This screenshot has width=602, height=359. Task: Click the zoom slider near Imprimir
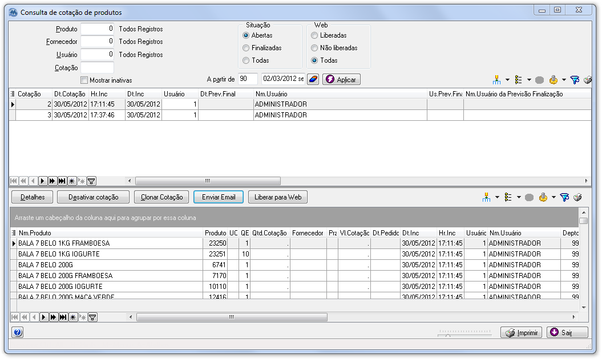(465, 333)
